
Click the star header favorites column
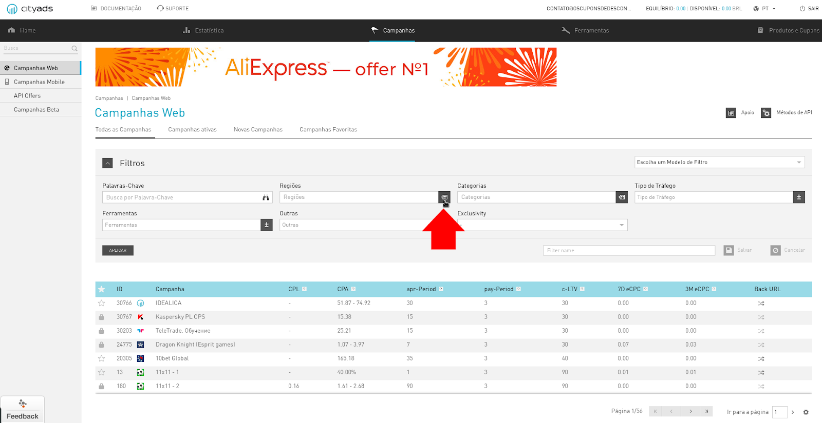pos(102,289)
